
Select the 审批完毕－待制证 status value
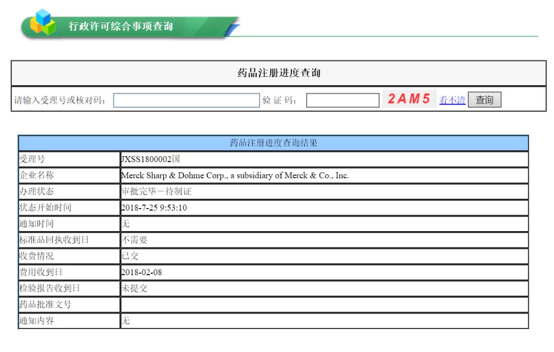click(x=156, y=191)
